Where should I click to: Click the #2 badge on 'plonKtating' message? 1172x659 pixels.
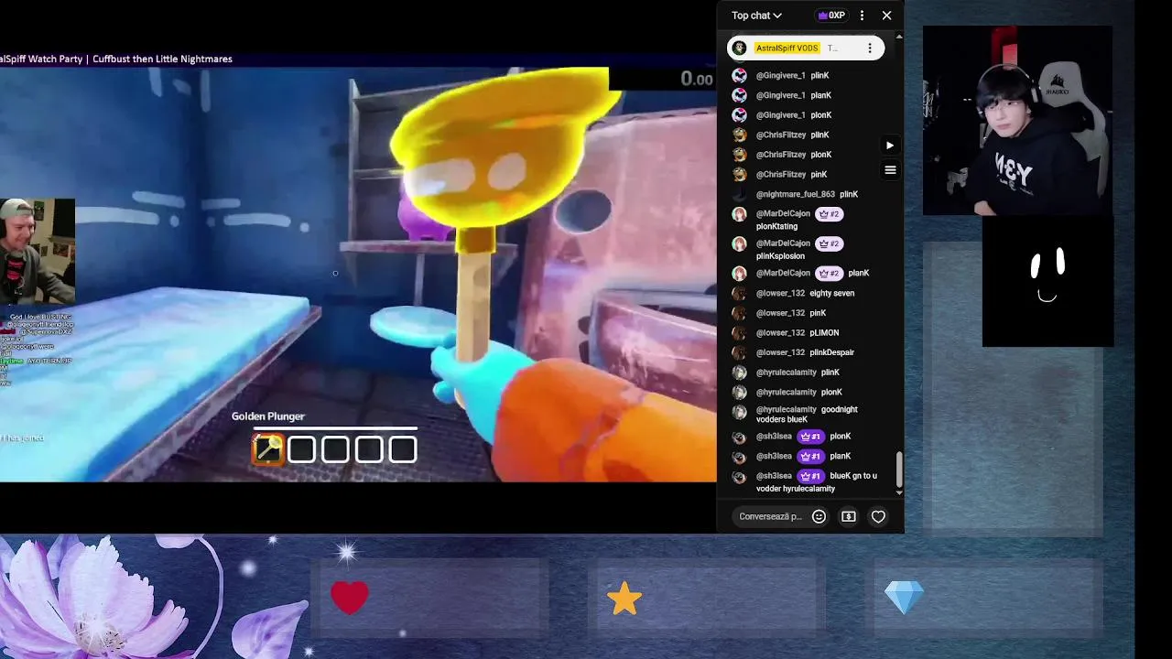(x=829, y=214)
